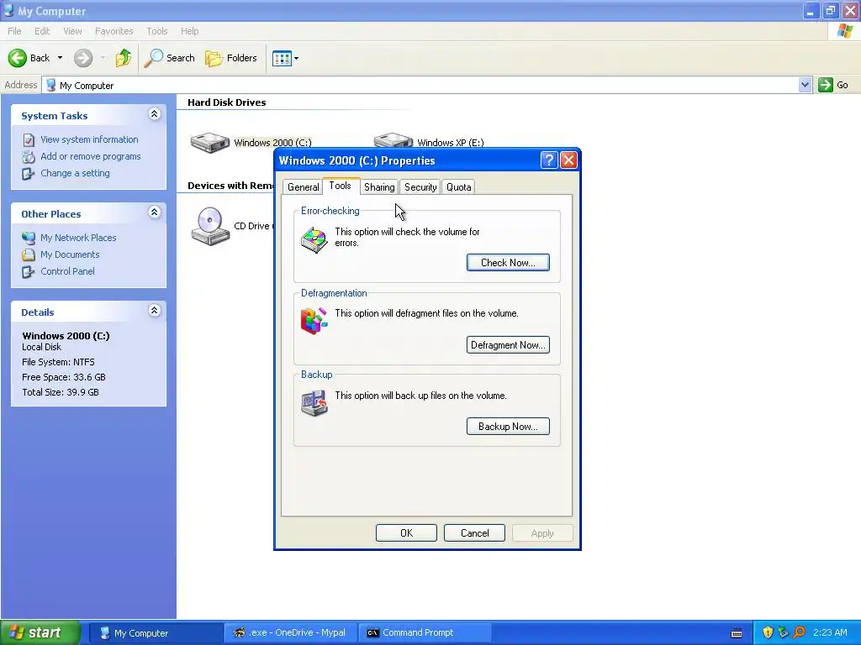
Task: Open Control Panel link
Action: coord(67,271)
